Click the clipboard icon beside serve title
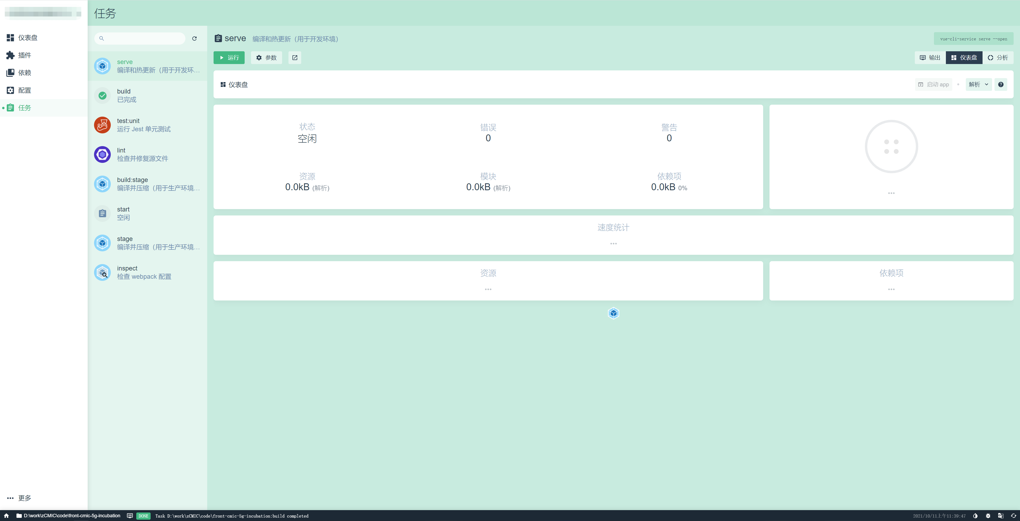Viewport: 1020px width, 521px height. (x=218, y=38)
